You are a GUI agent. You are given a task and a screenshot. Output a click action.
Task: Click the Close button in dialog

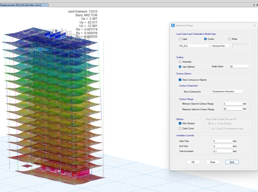click(x=212, y=162)
